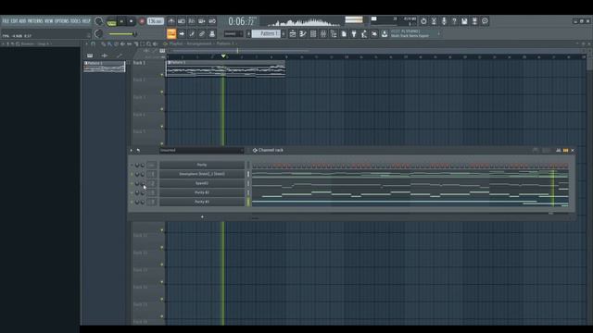This screenshot has height=333, width=593.
Task: Select the Spire02 channel button
Action: click(x=202, y=183)
